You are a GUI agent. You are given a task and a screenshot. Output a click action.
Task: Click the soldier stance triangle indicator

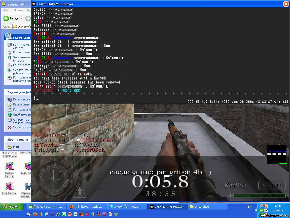[80, 191]
